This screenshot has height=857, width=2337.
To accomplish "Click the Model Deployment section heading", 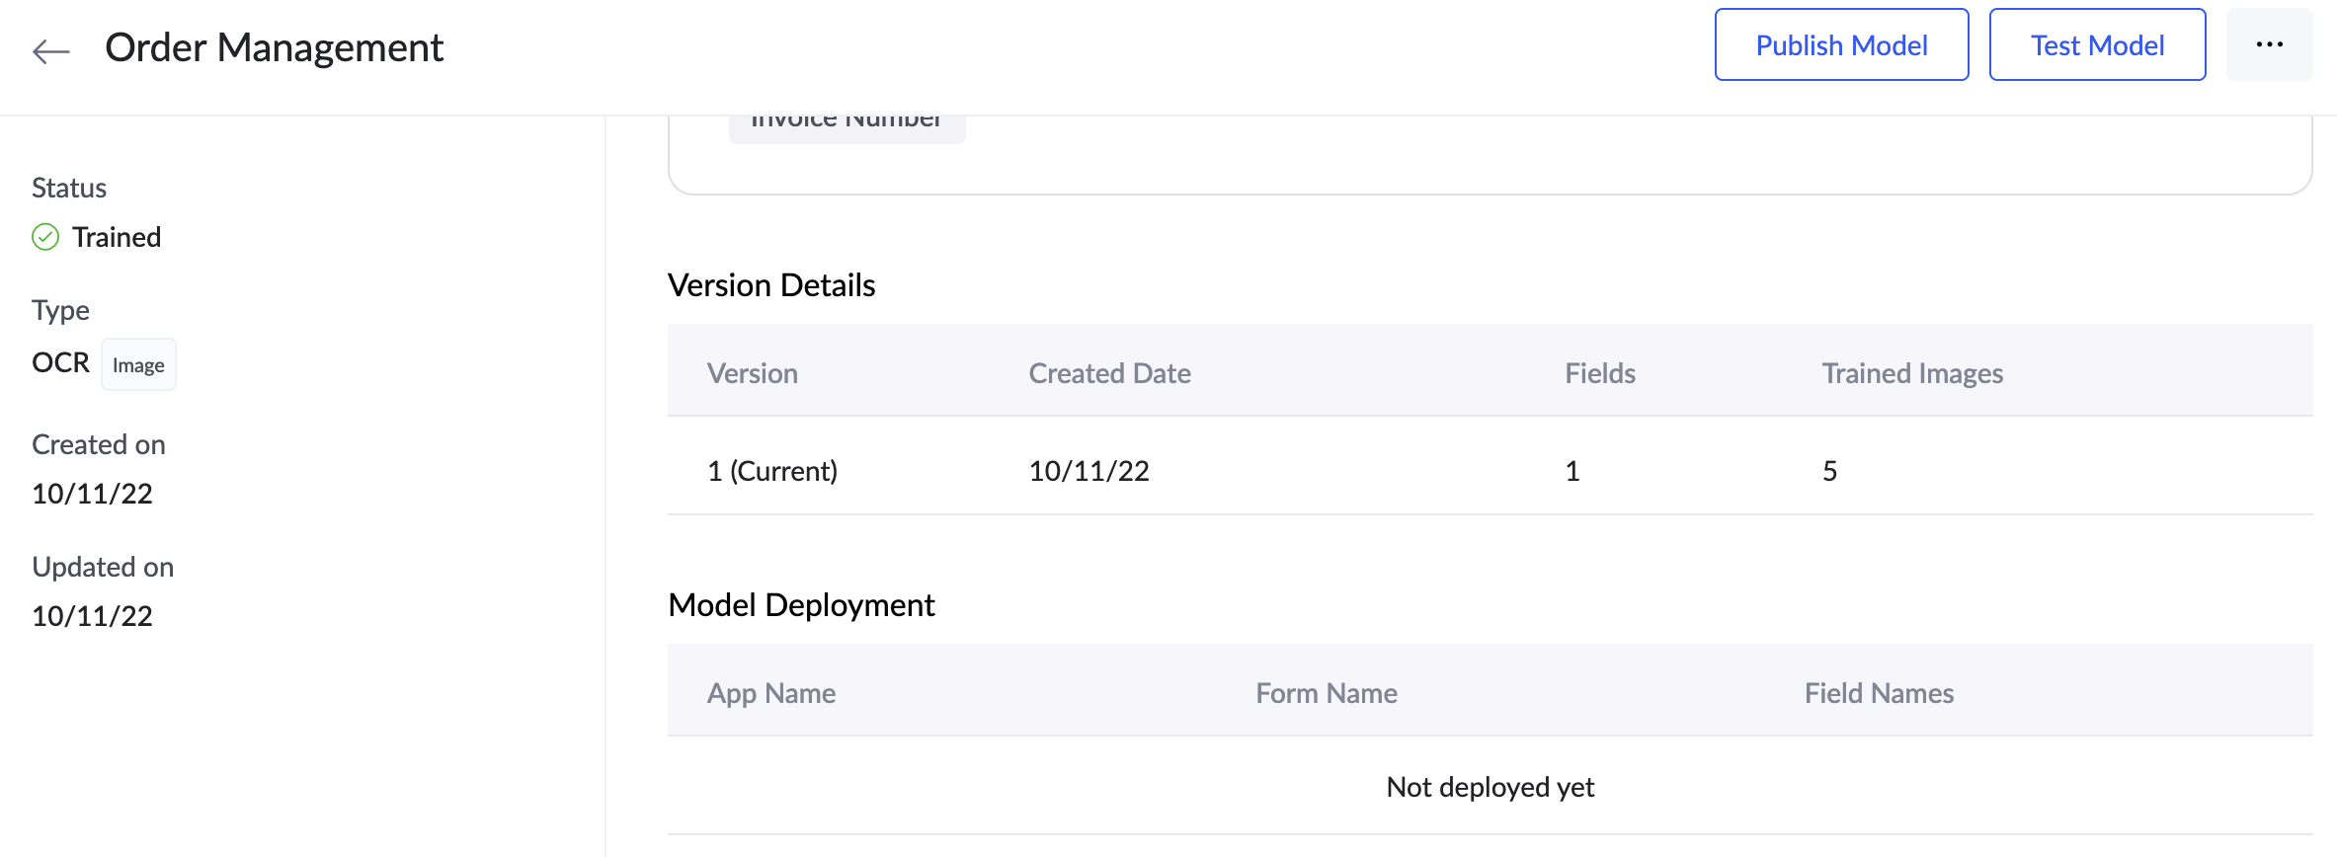I will click(801, 605).
